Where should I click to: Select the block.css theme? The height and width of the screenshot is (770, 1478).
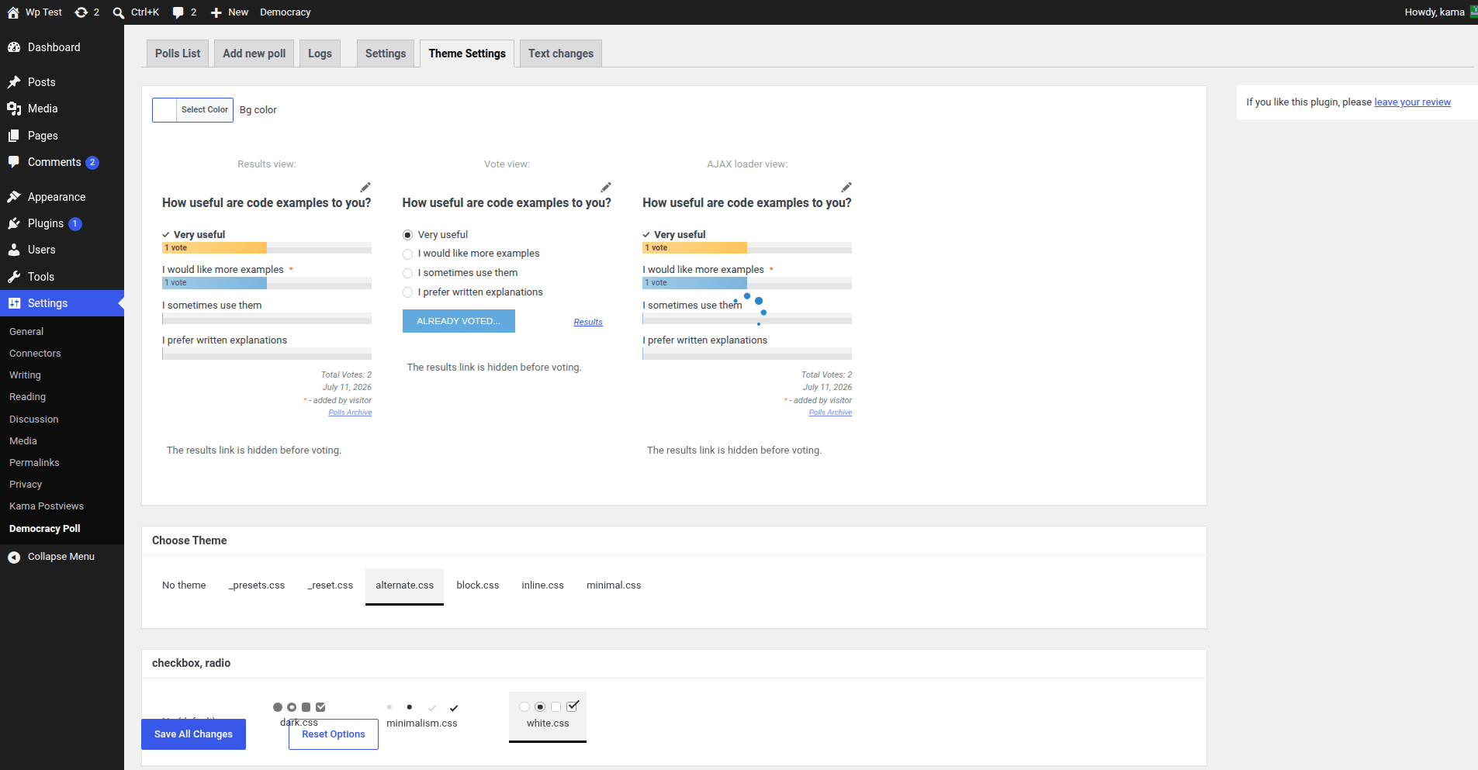point(478,585)
